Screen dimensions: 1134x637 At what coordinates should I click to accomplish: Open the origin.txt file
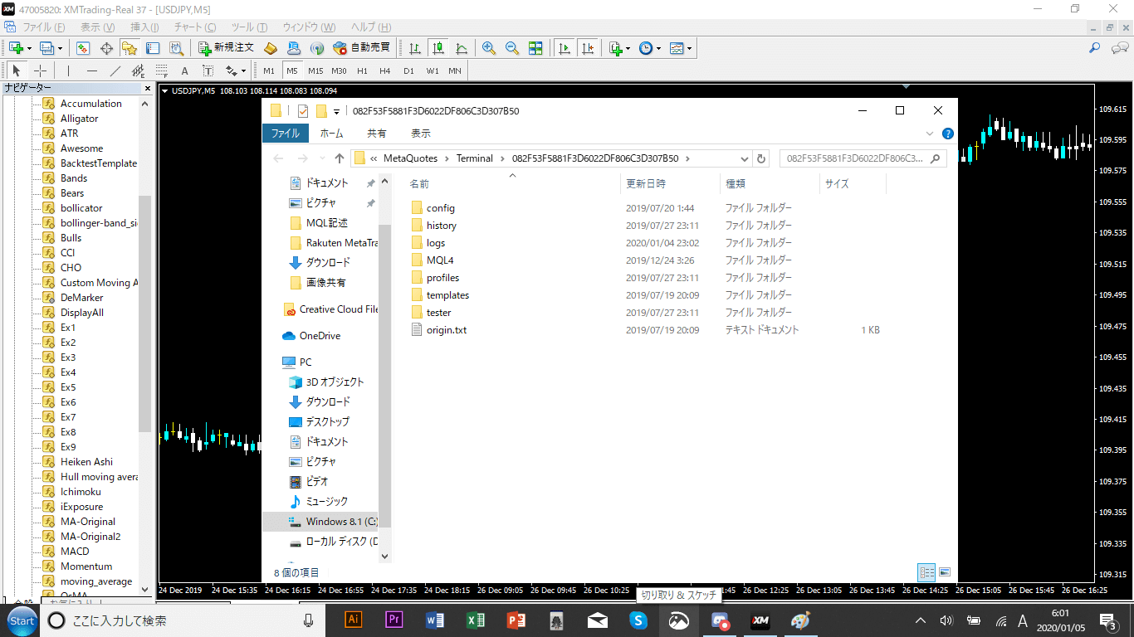coord(446,329)
